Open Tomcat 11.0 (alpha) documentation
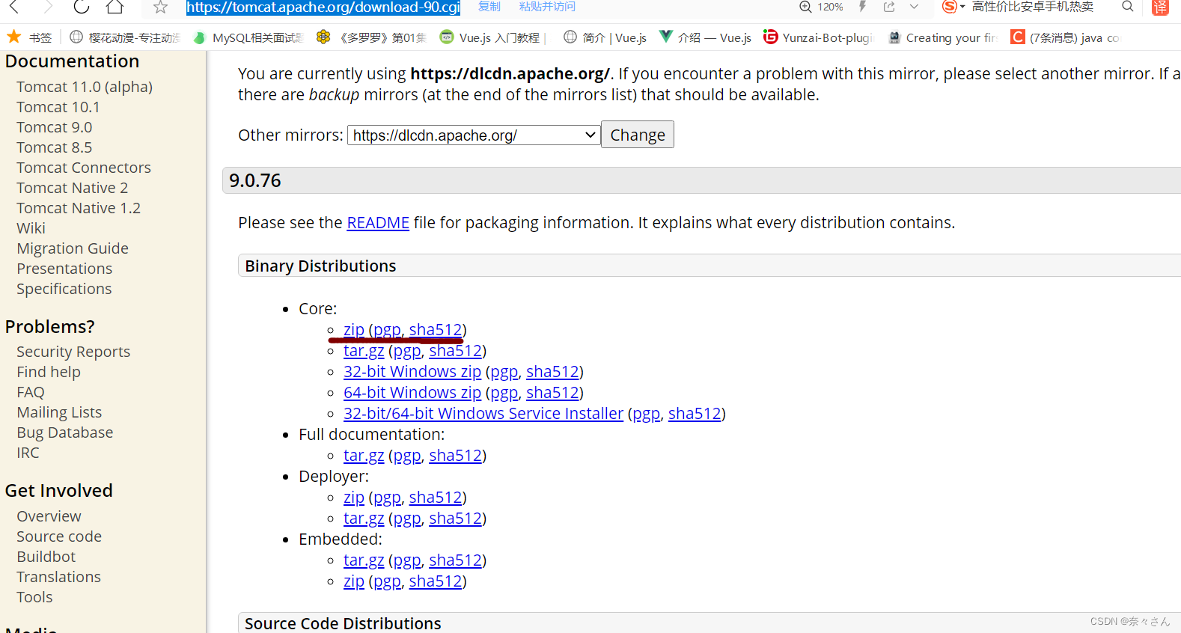Image resolution: width=1181 pixels, height=633 pixels. coord(85,87)
